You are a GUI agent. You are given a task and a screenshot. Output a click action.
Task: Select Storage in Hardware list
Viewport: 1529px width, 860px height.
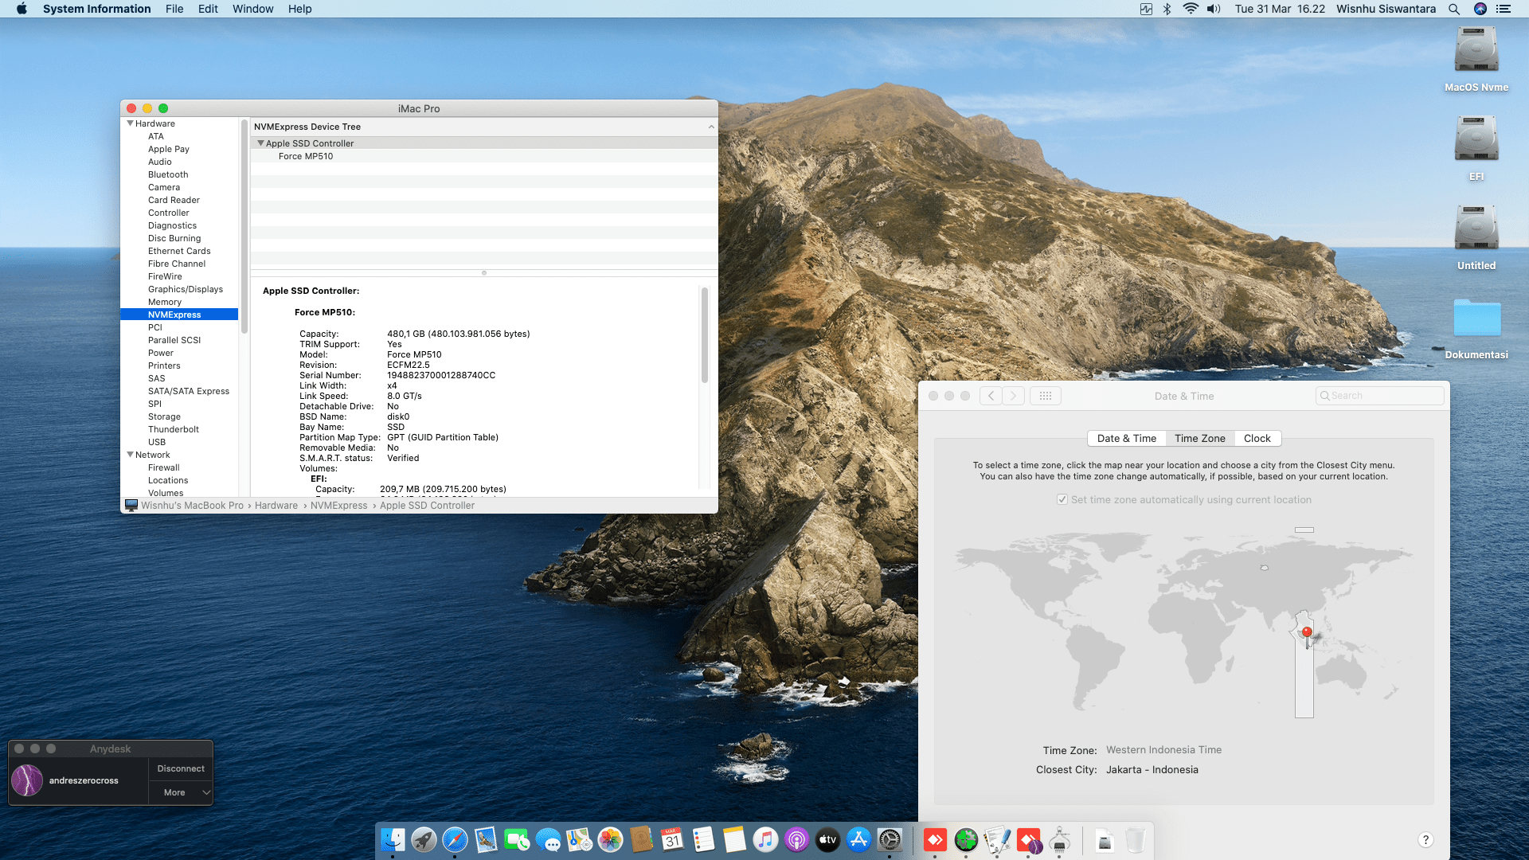click(x=164, y=416)
